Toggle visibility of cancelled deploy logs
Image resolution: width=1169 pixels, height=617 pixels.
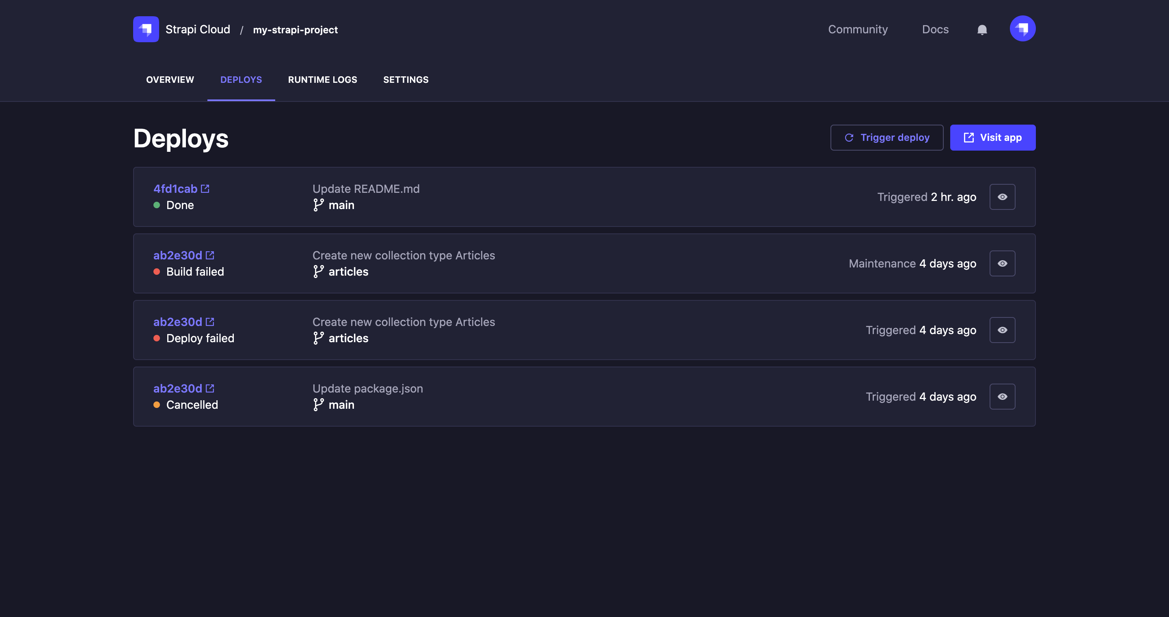[1002, 397]
